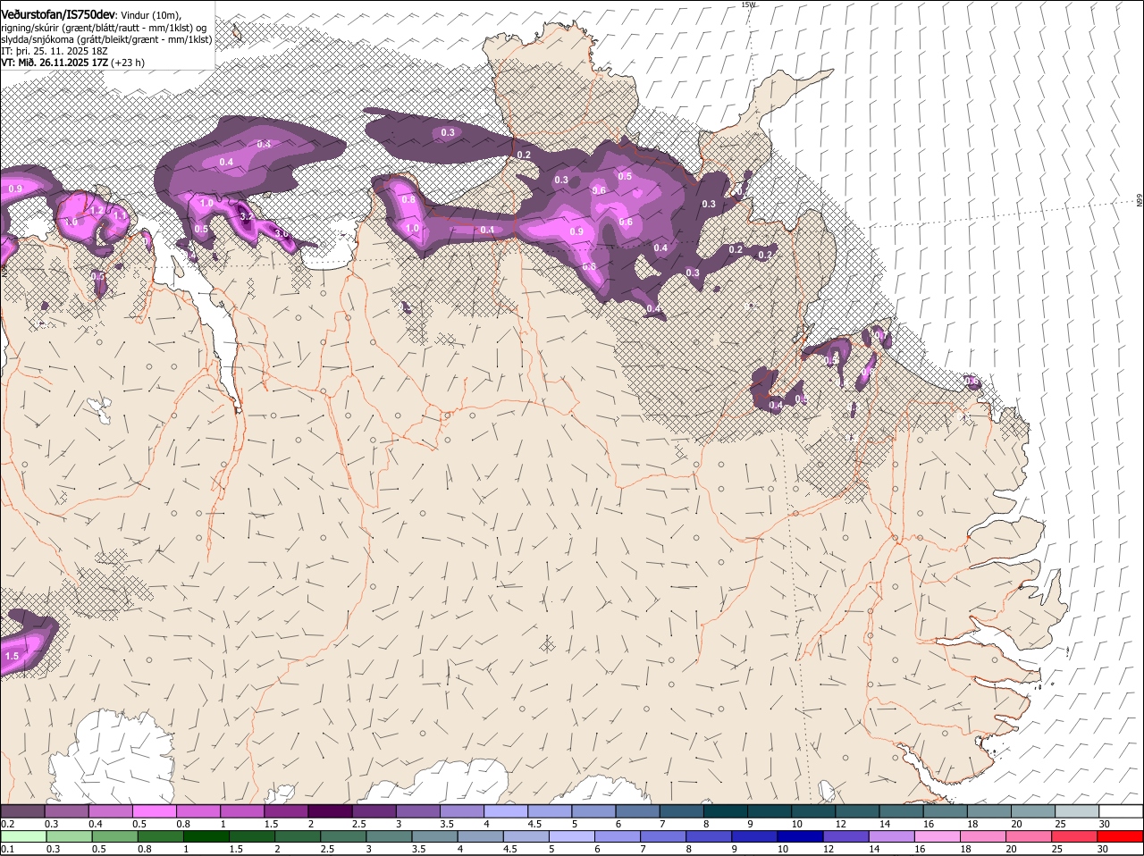Select top legend swatch between 8 and 9
1144x856 pixels.
tap(726, 810)
